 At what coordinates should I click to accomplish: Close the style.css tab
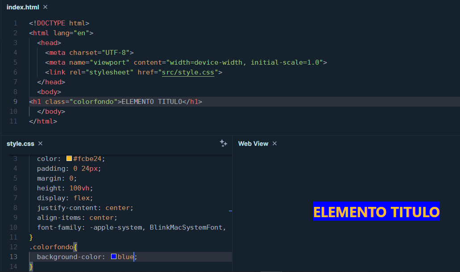(40, 144)
